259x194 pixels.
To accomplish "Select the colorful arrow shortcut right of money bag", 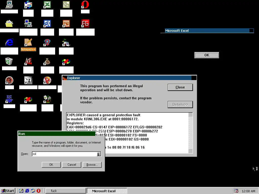I will [x=66, y=61].
